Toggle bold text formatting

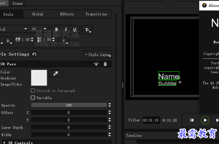coord(57,30)
